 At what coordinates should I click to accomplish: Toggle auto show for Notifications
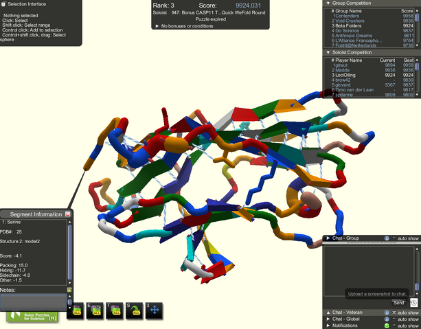coord(394,326)
